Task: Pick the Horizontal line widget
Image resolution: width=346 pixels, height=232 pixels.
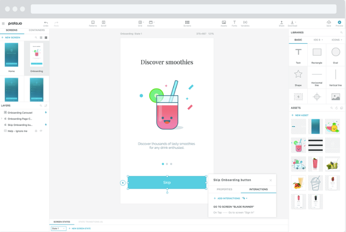Action: (317, 78)
